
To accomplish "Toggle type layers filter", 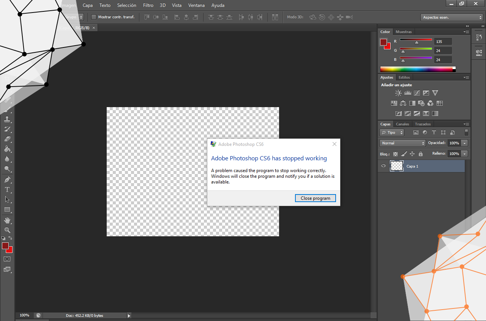I will (x=434, y=133).
